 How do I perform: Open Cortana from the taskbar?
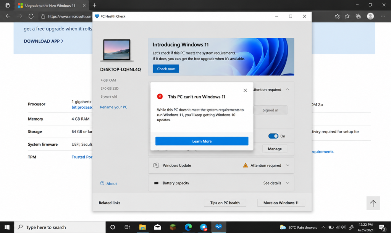pyautogui.click(x=113, y=227)
